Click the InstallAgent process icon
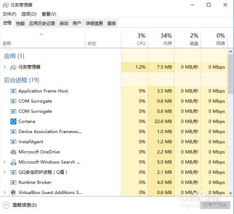The image size is (234, 214). pos(13,142)
